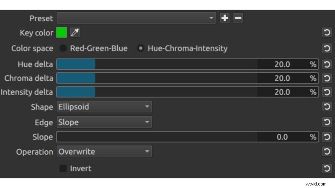Image resolution: width=335 pixels, height=188 pixels.
Task: Select the Hue-Chroma-Intensity radio option
Action: (141, 48)
